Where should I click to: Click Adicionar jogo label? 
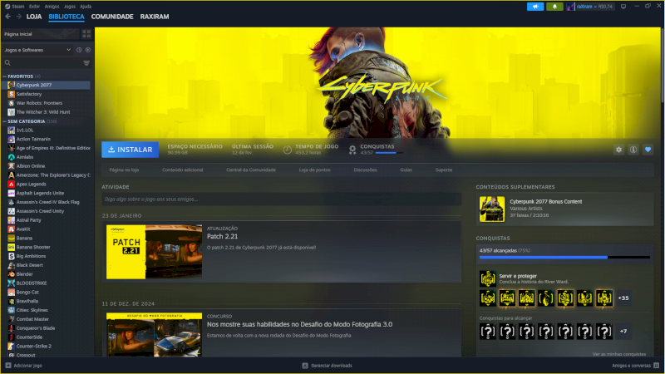(x=27, y=366)
